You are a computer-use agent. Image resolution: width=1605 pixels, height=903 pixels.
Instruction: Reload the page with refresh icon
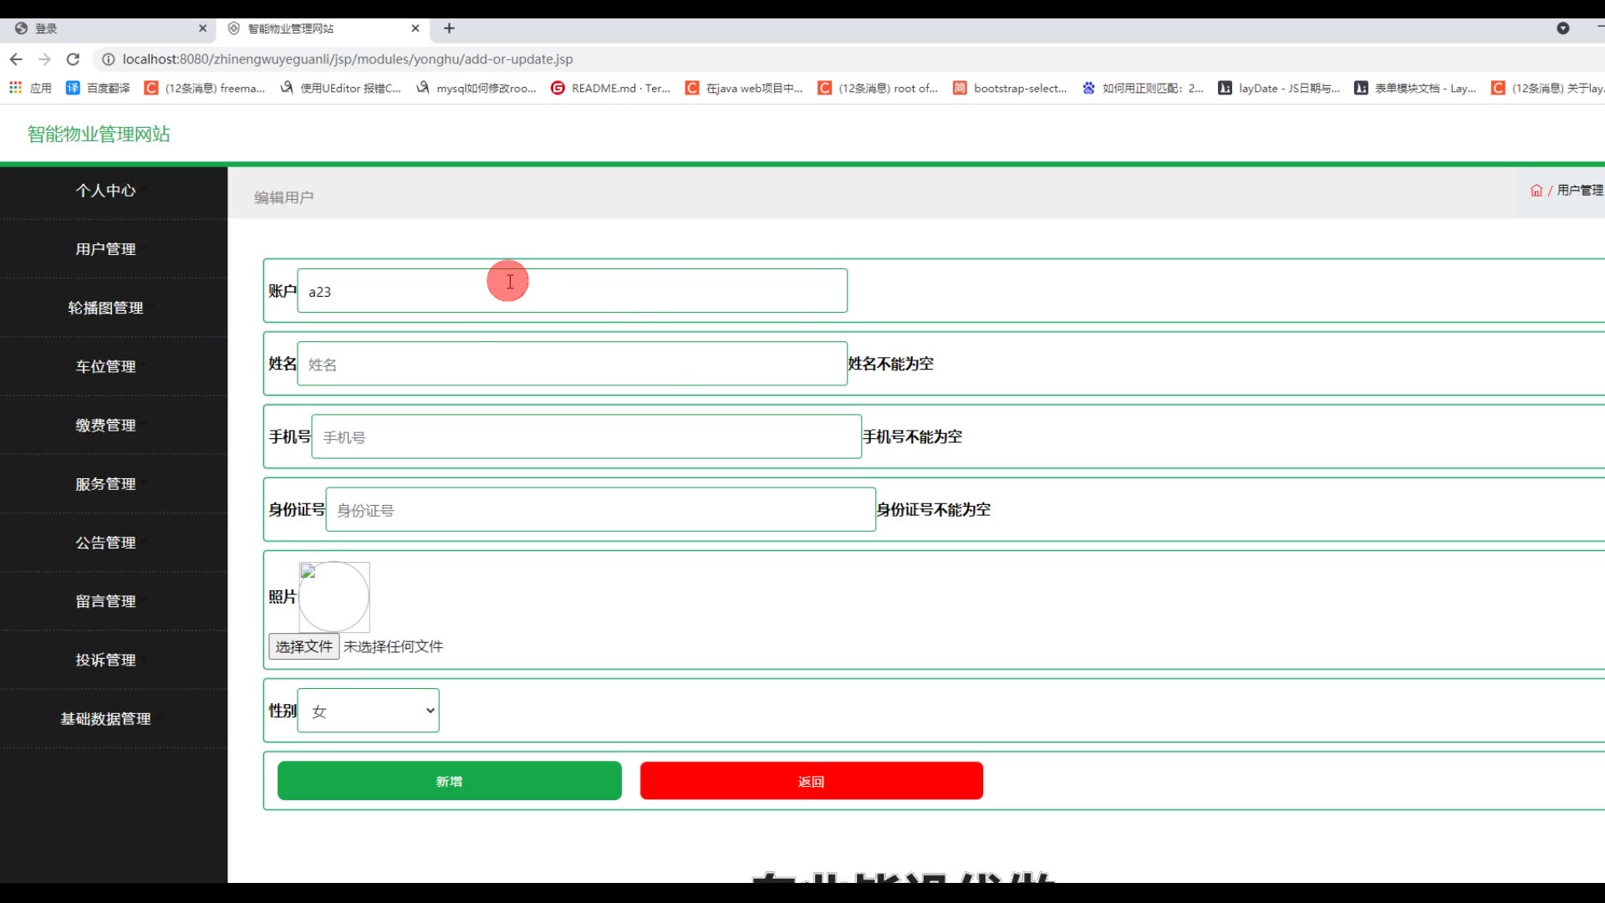click(73, 59)
